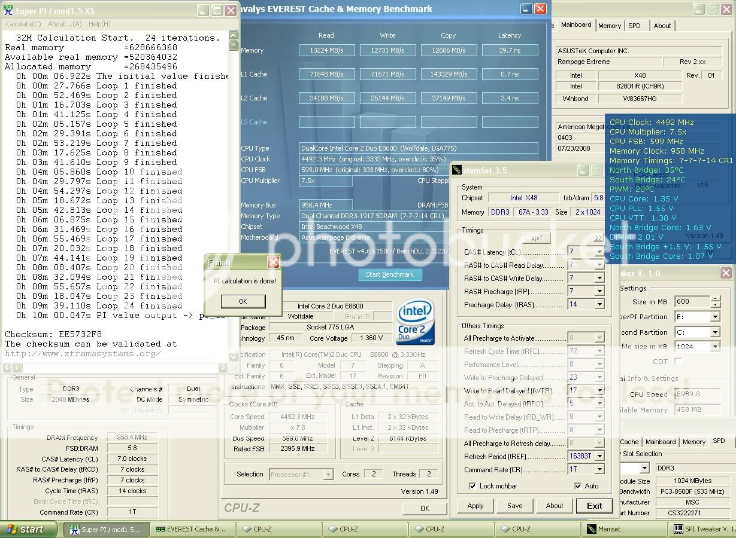This screenshot has height=538, width=736.
Task: Click Apply in MemSet
Action: (x=475, y=506)
